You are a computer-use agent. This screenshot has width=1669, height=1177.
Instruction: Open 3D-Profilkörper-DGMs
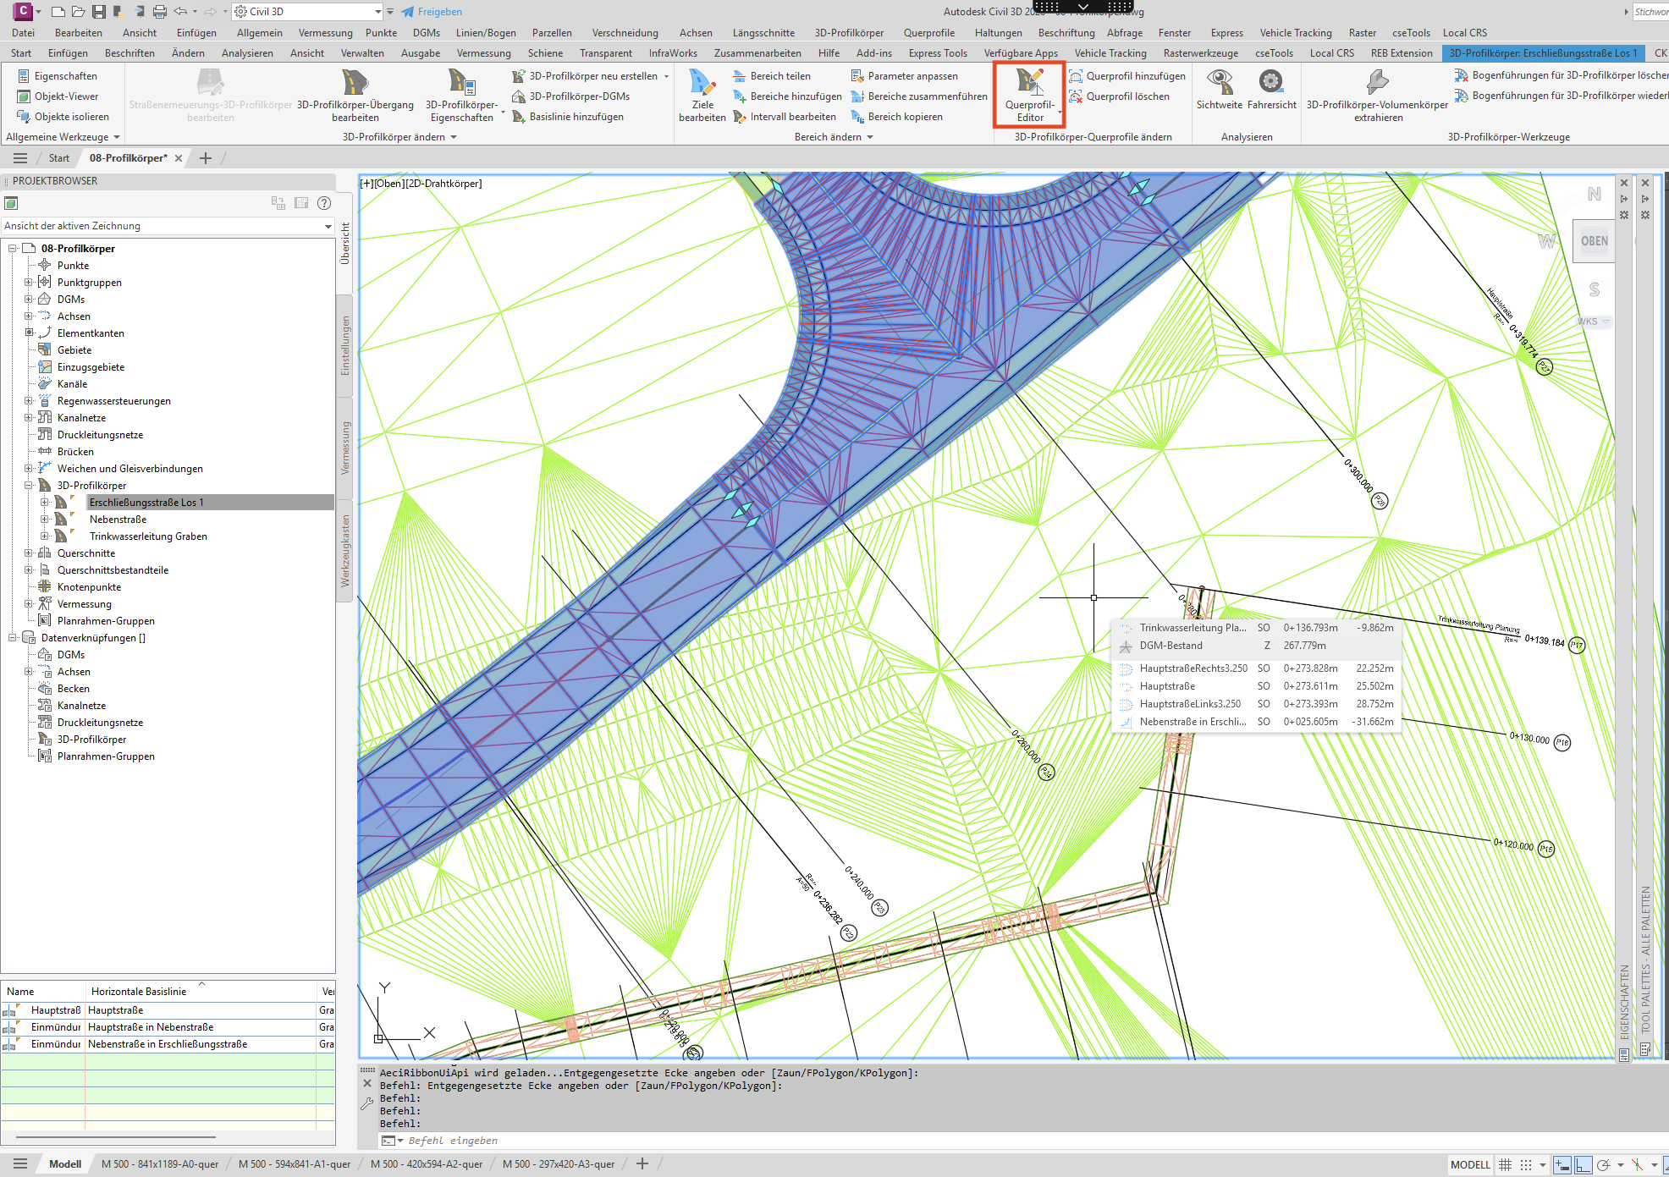tap(570, 96)
